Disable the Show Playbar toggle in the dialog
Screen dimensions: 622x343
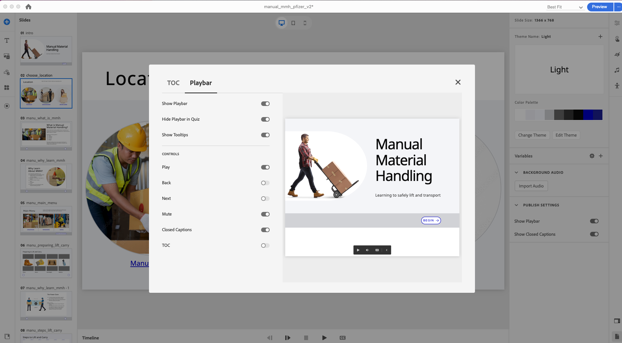(265, 103)
